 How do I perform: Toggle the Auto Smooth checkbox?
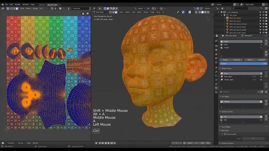(x=225, y=134)
